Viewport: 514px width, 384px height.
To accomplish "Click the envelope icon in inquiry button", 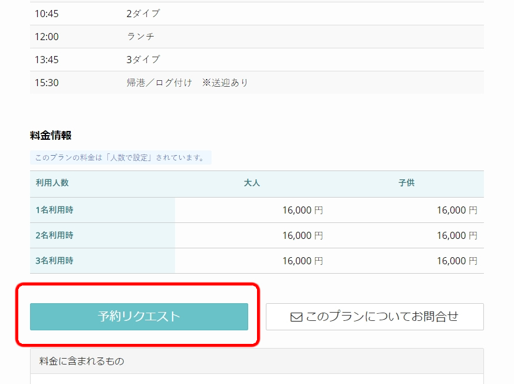I will point(296,317).
